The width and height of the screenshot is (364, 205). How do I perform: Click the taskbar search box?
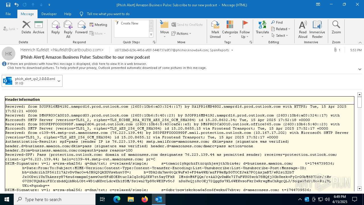point(55,199)
